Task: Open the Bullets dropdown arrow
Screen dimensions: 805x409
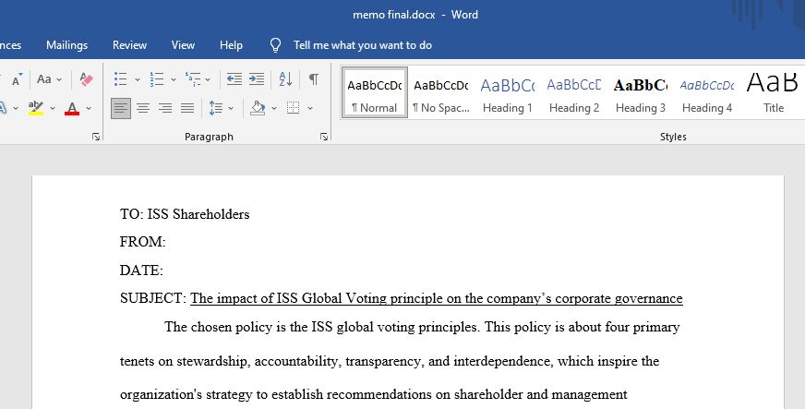Action: (137, 79)
